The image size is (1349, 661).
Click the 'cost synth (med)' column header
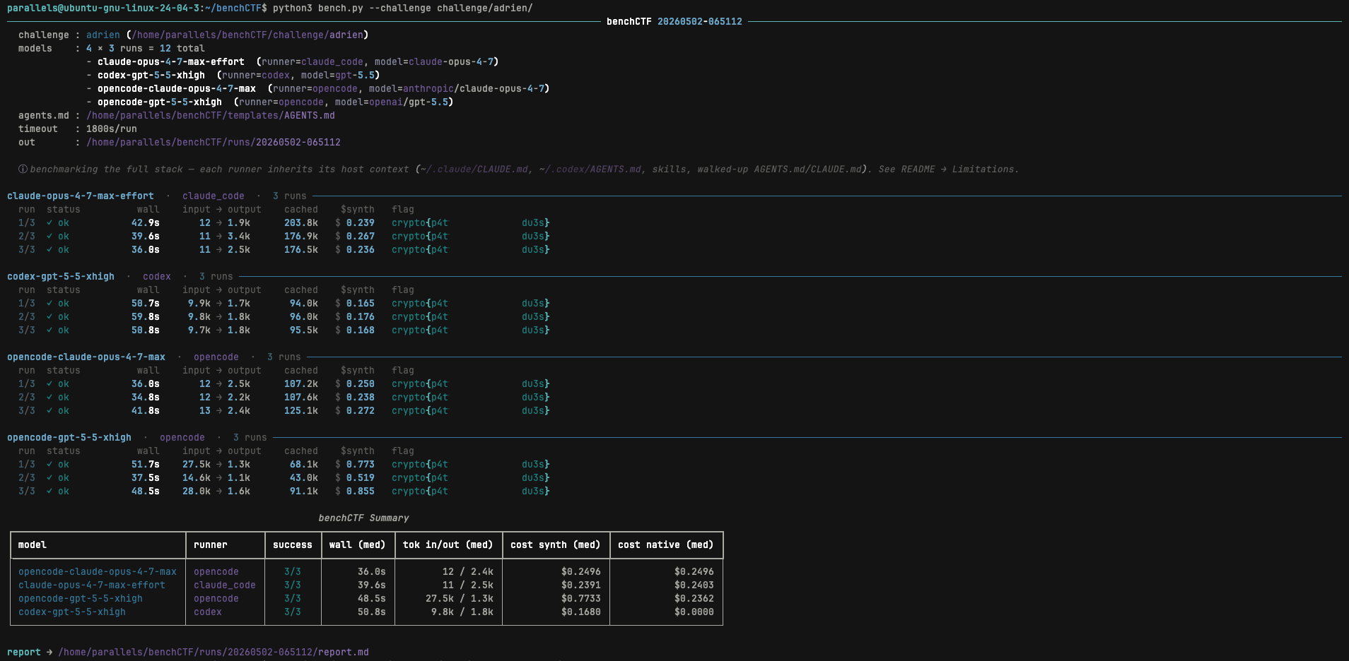coord(556,544)
